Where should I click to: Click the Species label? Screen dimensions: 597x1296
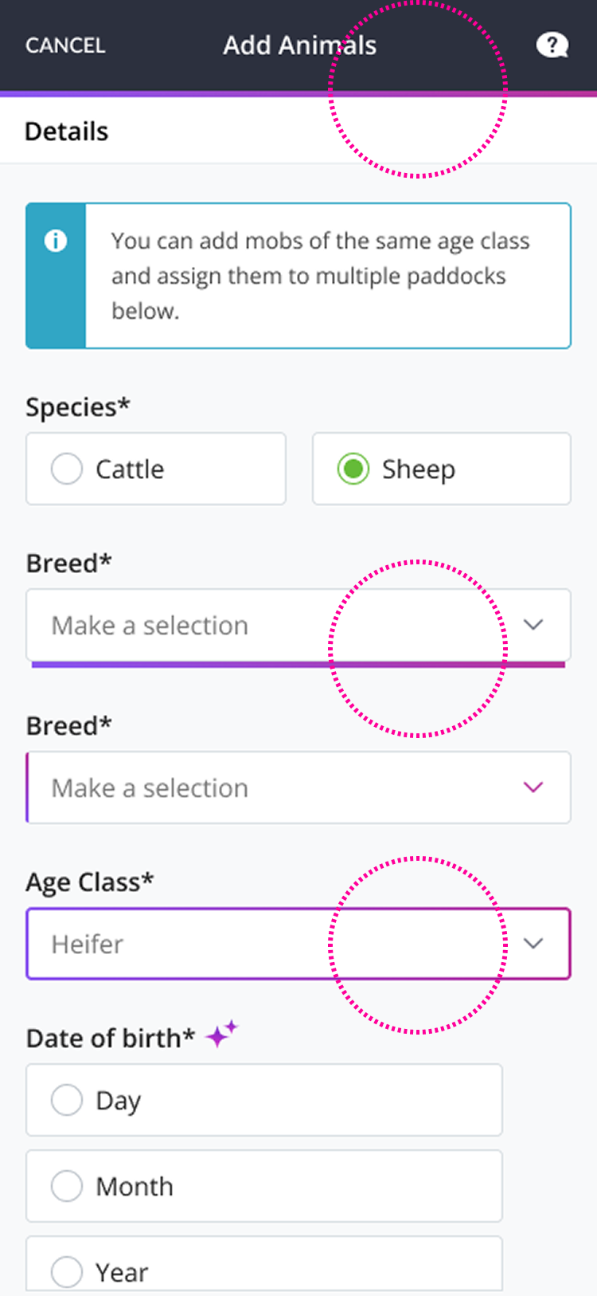point(78,407)
